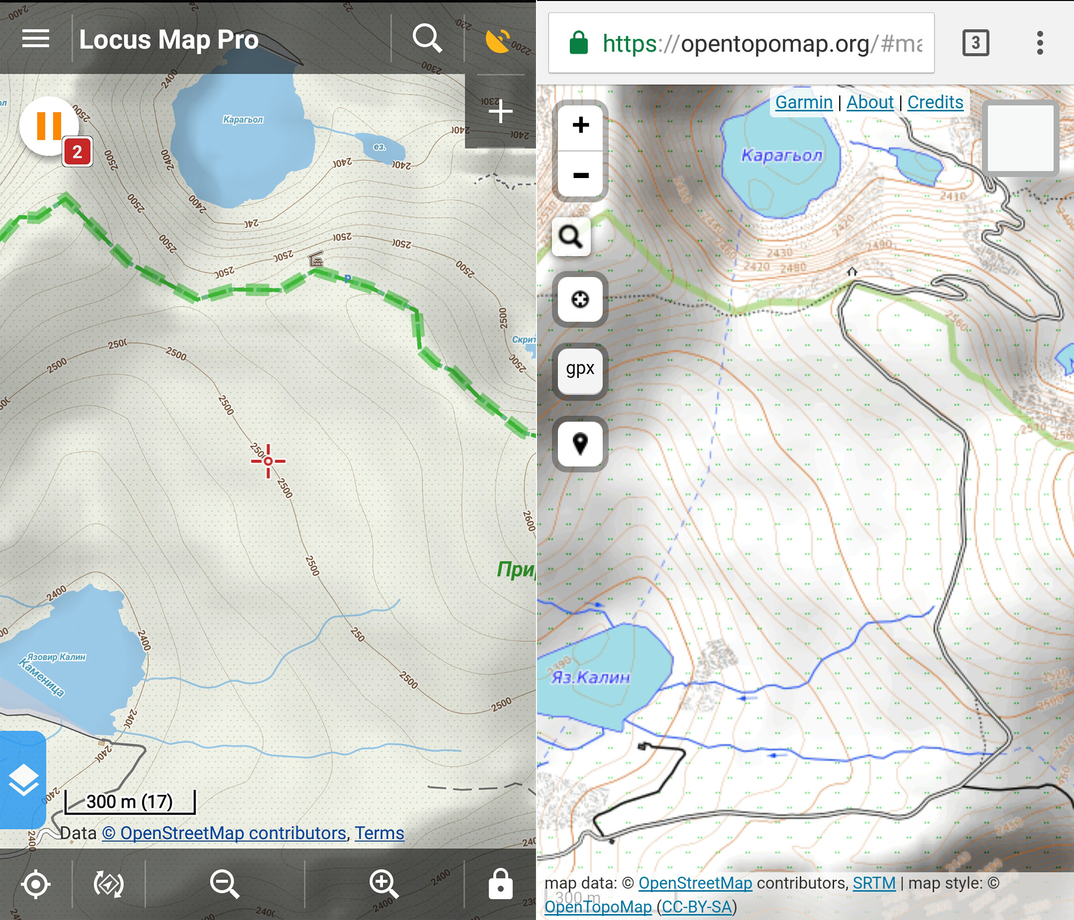Zoom out using bottom bar magnifier
This screenshot has width=1074, height=920.
click(225, 884)
